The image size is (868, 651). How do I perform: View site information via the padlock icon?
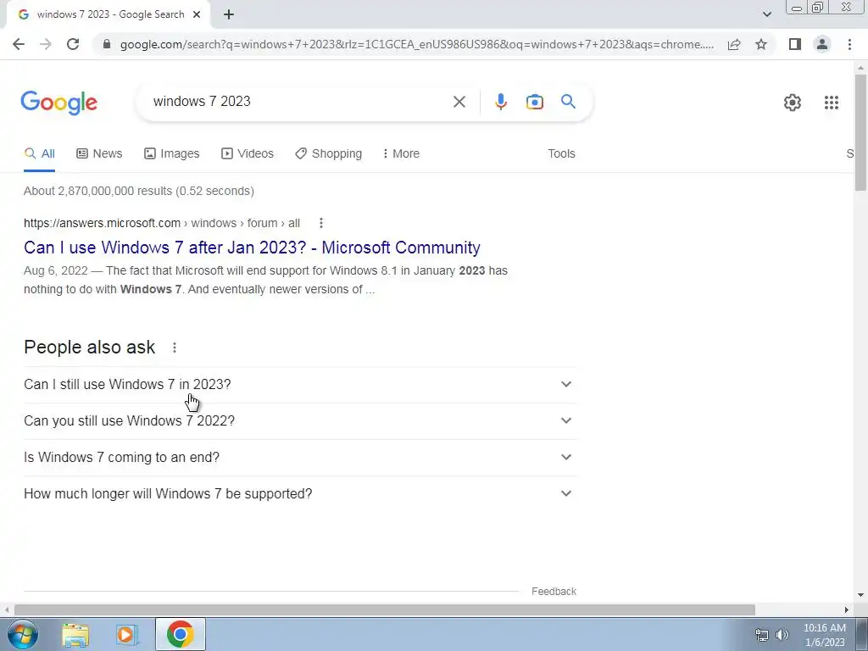coord(107,44)
